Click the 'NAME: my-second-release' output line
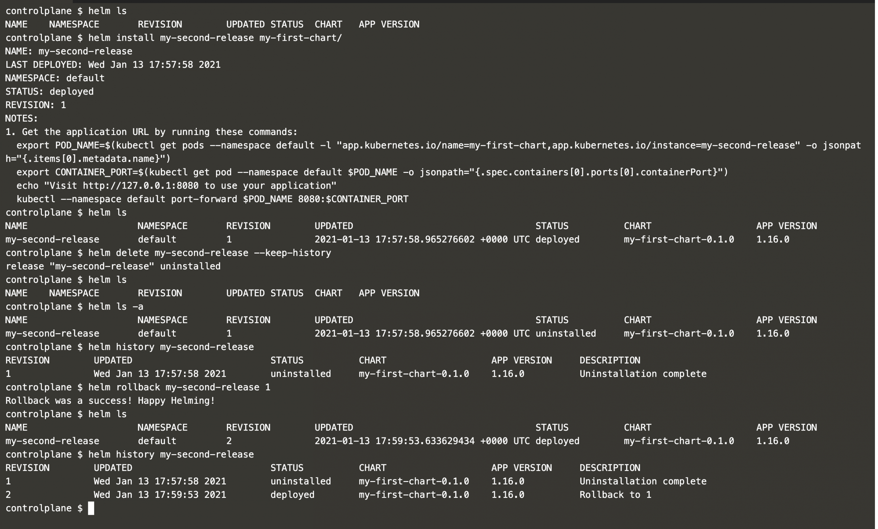 69,51
